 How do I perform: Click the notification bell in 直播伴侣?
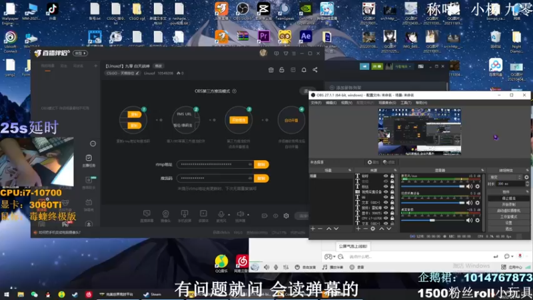click(x=304, y=70)
